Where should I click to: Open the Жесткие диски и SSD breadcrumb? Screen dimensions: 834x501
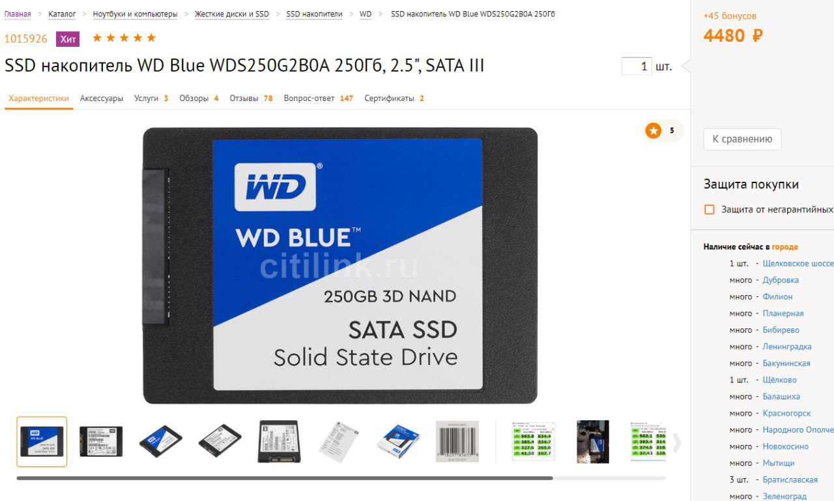pos(232,14)
